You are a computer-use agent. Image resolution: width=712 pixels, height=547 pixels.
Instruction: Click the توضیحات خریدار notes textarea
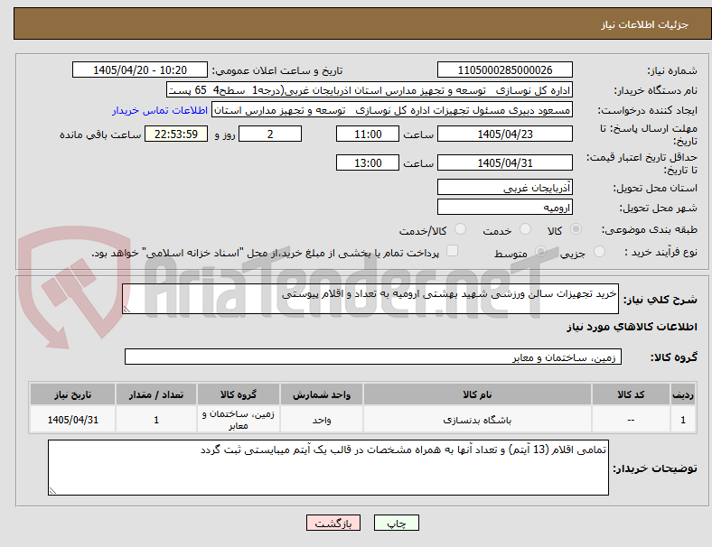[328, 468]
